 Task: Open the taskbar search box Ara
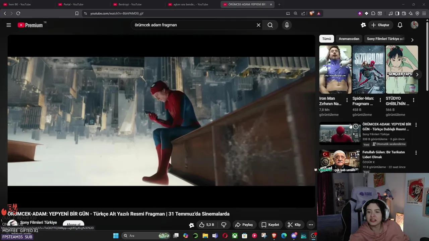tap(146, 236)
